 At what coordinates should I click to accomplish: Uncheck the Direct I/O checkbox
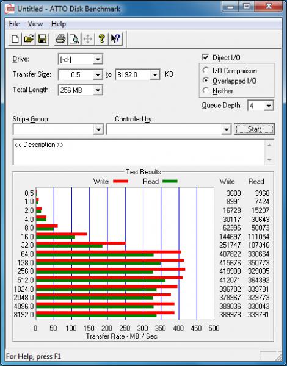[x=205, y=57]
